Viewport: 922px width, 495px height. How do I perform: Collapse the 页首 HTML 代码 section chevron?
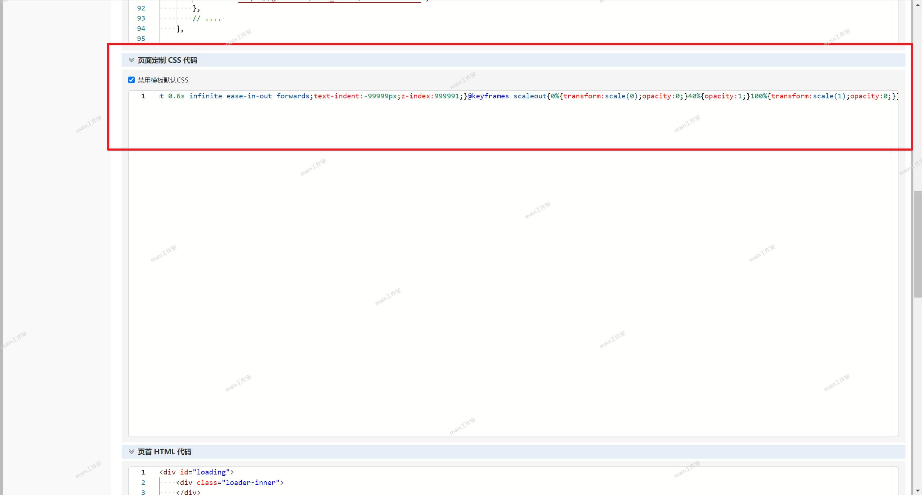click(x=131, y=451)
